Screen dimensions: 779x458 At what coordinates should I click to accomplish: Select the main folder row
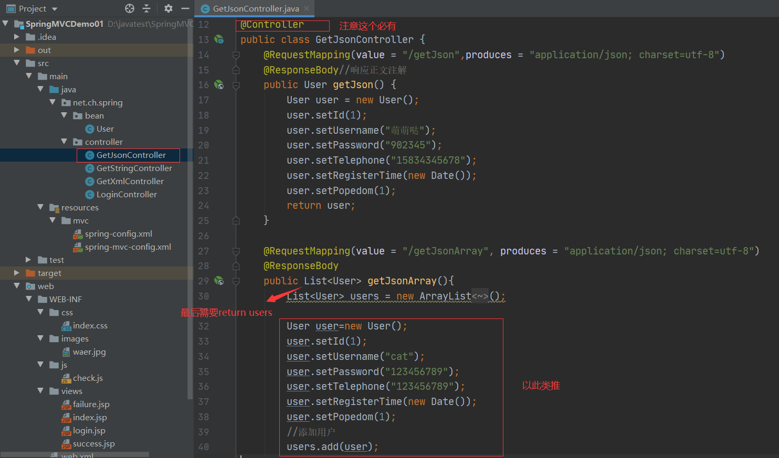click(97, 77)
